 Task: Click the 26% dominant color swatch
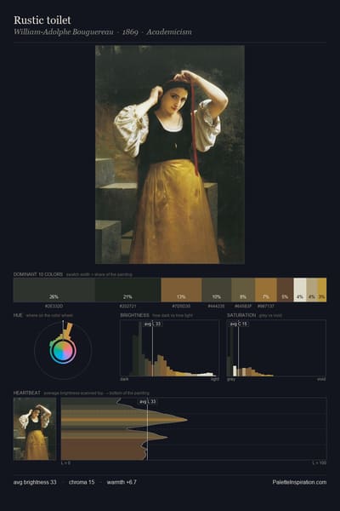(54, 290)
